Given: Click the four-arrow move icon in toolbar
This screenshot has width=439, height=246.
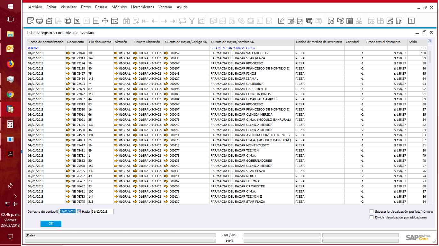Looking at the screenshot, I should point(105,21).
